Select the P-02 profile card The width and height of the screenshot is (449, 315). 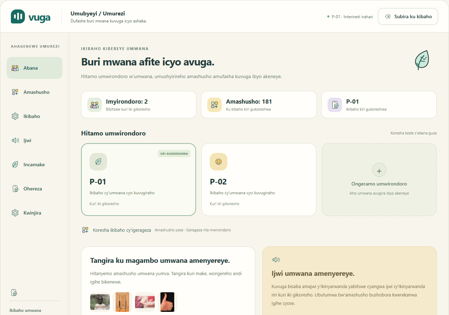(x=259, y=180)
